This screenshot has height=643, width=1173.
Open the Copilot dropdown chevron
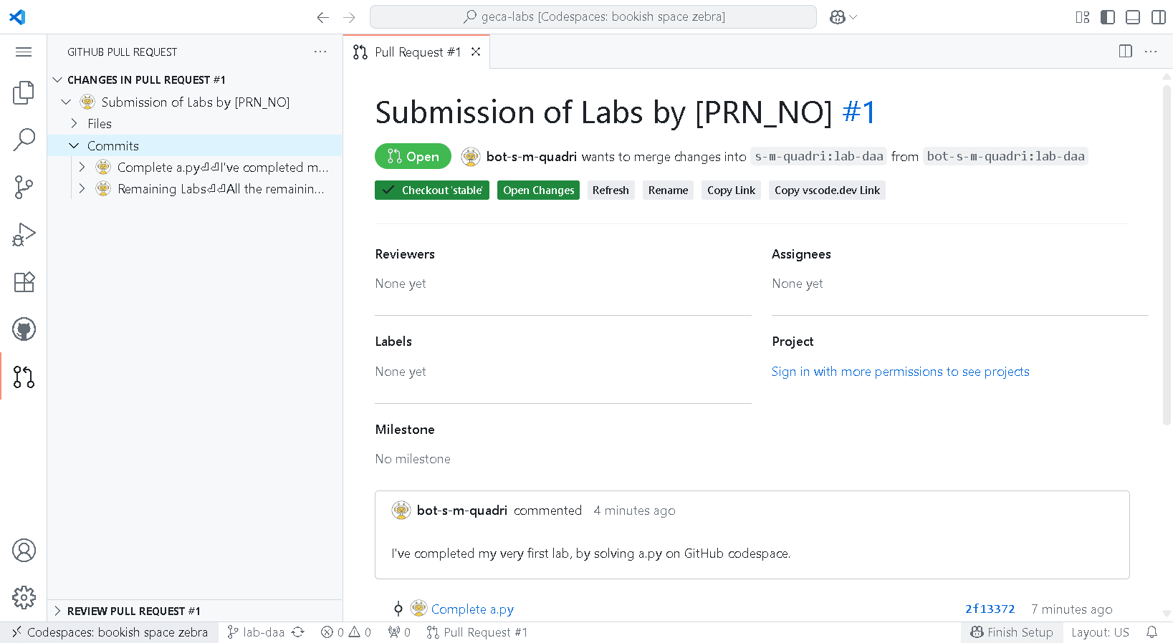(x=853, y=17)
